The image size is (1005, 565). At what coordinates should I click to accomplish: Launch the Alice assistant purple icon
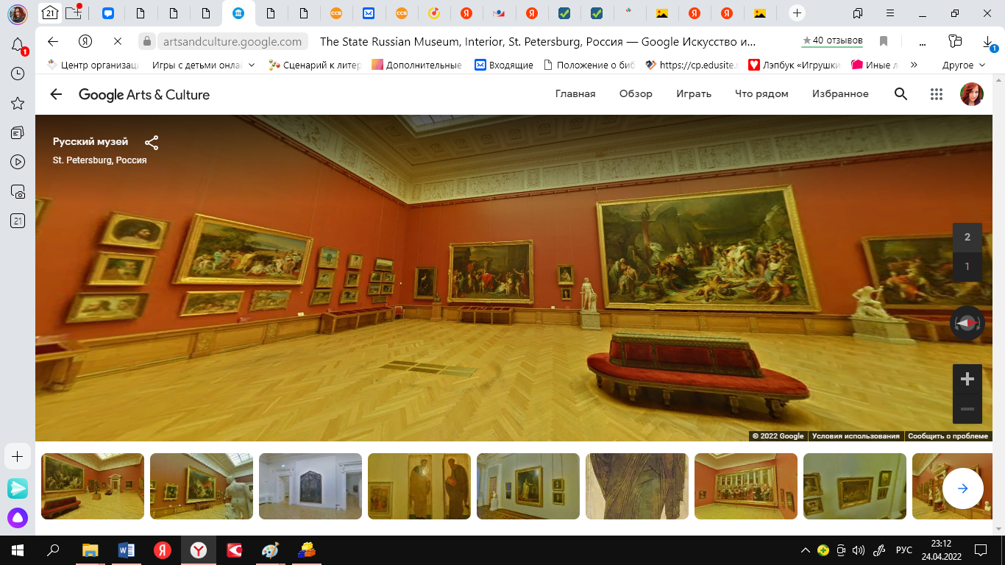tap(18, 519)
